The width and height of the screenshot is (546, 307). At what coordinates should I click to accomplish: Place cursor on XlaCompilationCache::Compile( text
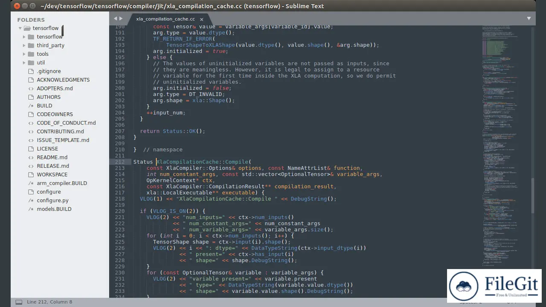click(x=204, y=162)
